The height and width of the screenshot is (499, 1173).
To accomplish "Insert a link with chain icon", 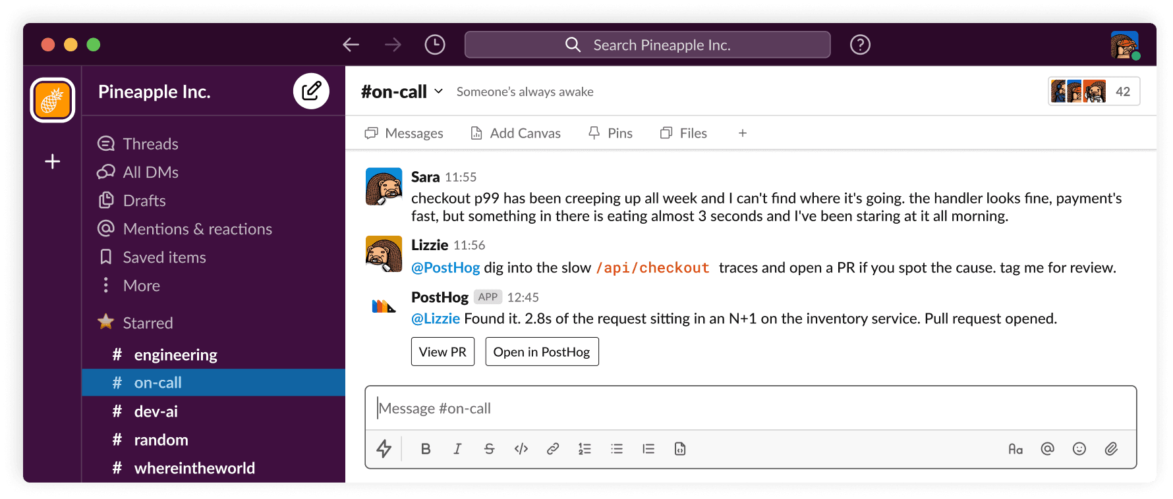I will tap(553, 449).
